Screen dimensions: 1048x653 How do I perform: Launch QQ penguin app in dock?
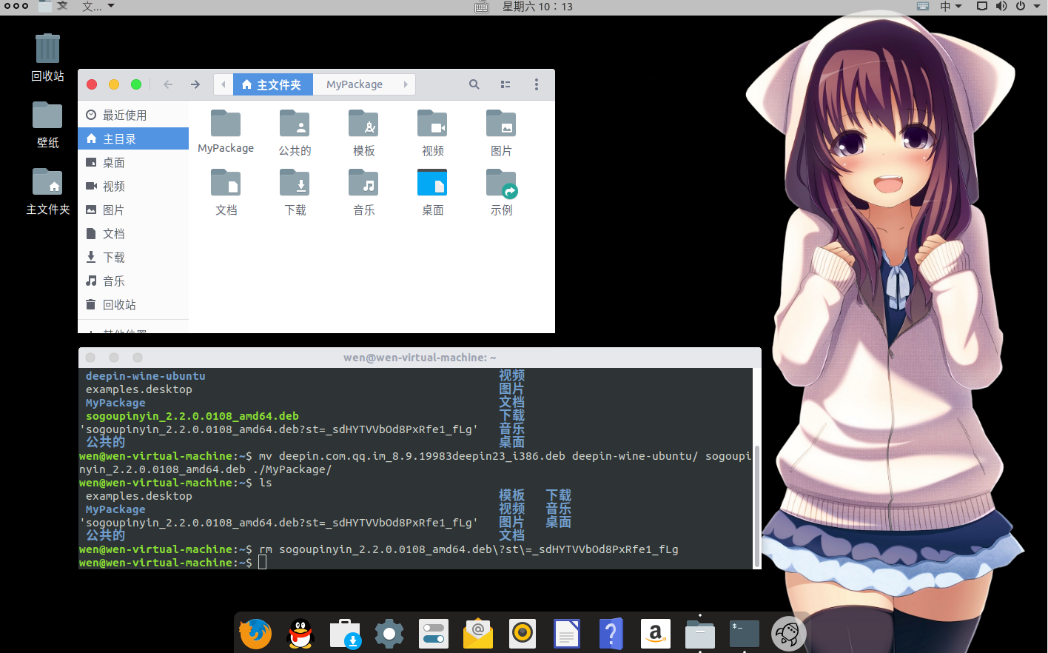pyautogui.click(x=300, y=634)
